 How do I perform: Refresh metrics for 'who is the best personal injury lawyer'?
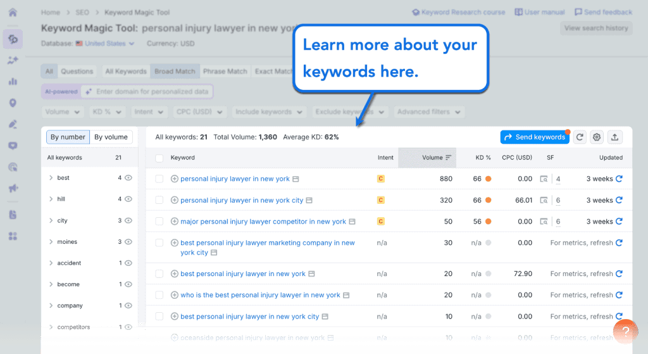tap(619, 295)
